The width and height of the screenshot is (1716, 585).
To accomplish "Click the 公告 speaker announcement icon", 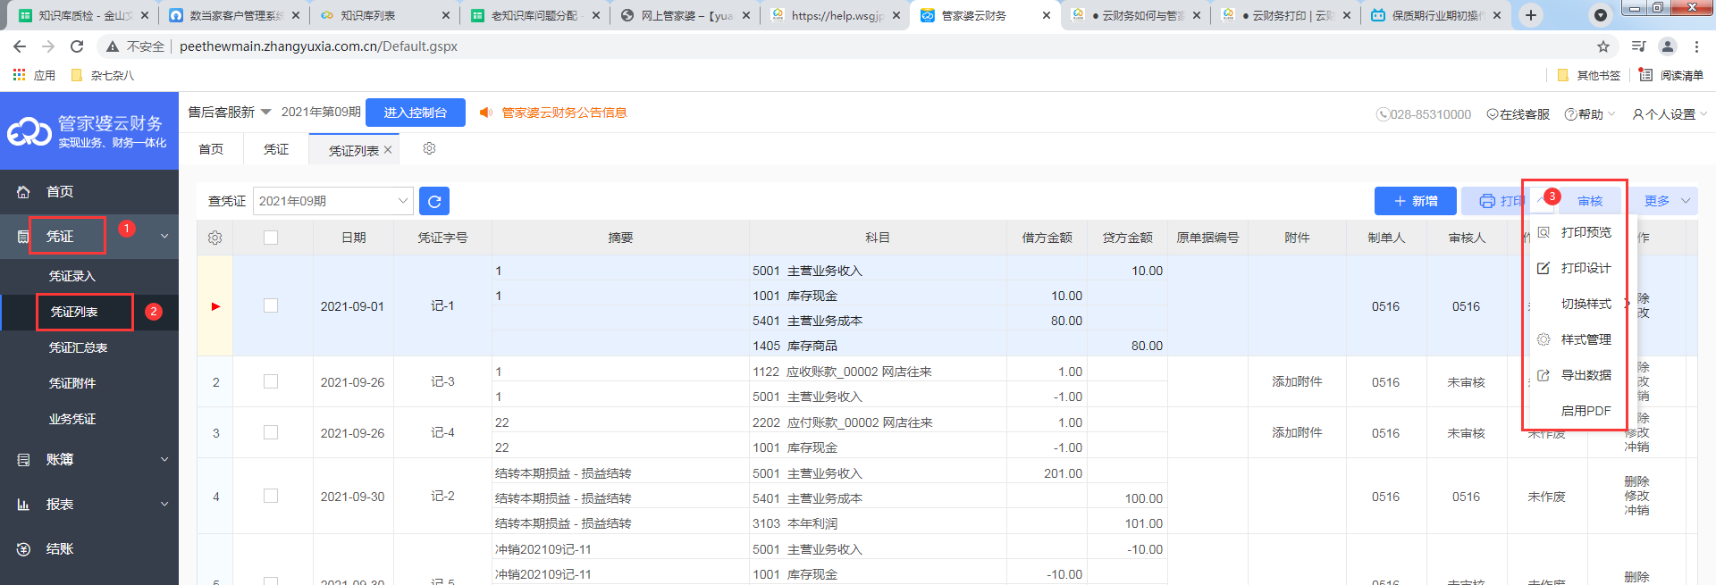I will 486,113.
